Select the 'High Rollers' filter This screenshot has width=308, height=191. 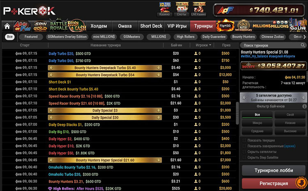click(x=186, y=37)
